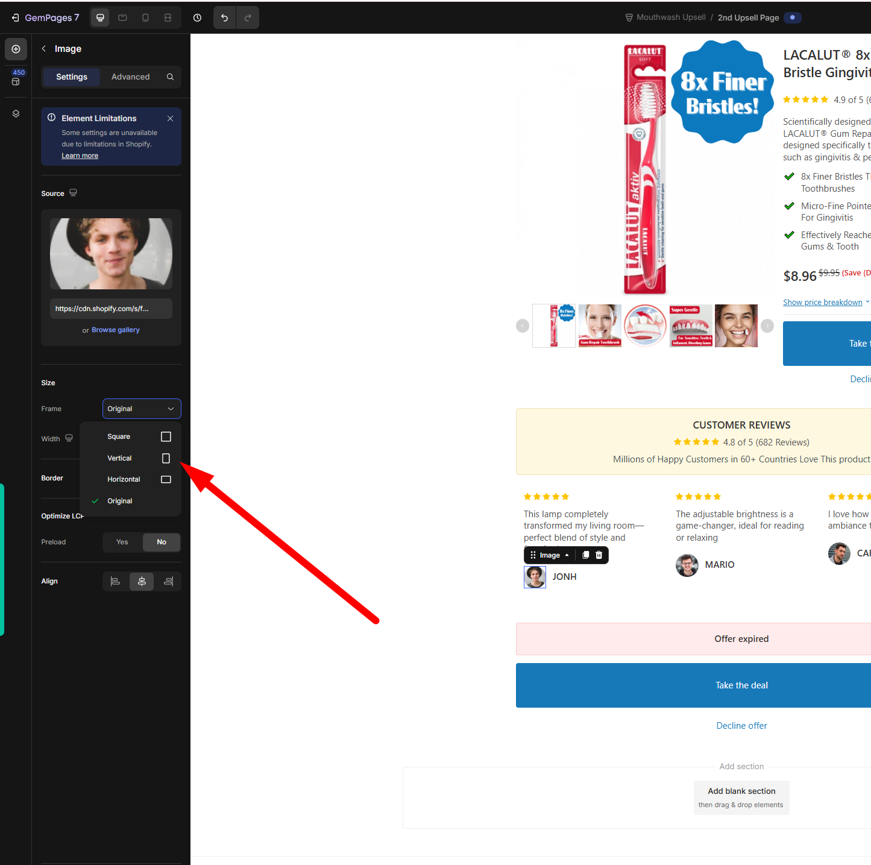Screen dimensions: 871x865
Task: Choose Horizontal frame option
Action: [130, 479]
